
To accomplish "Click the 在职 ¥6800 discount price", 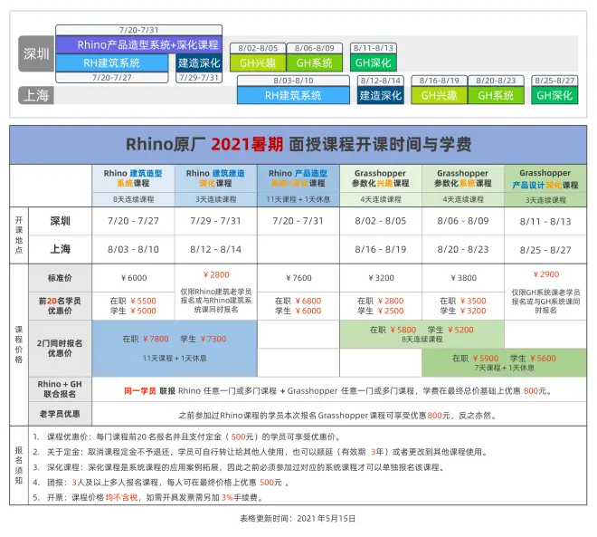I will [x=298, y=301].
